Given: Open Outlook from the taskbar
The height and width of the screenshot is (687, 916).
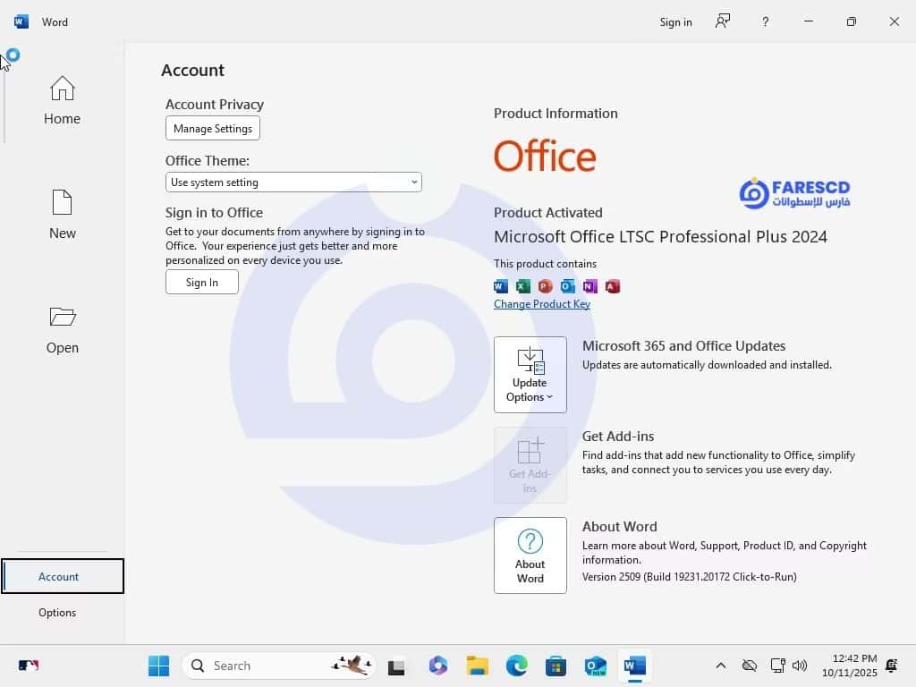Looking at the screenshot, I should [x=595, y=666].
